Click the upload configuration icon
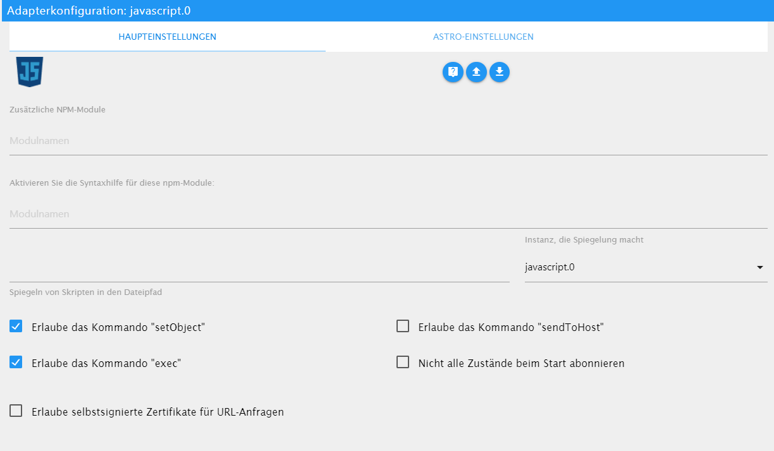Image resolution: width=774 pixels, height=451 pixels. click(x=476, y=72)
